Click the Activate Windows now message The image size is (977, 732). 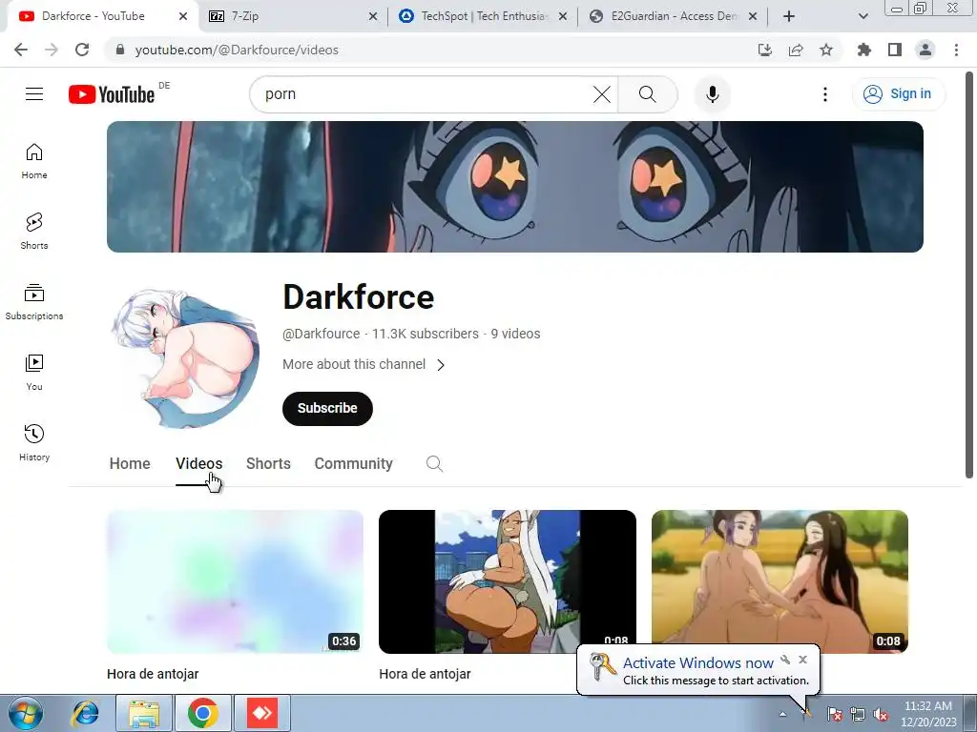697,663
